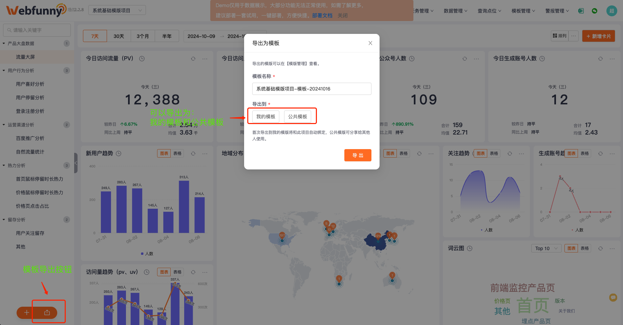The width and height of the screenshot is (623, 325).
Task: Collapse the 留存分析 group
Action: click(4, 220)
